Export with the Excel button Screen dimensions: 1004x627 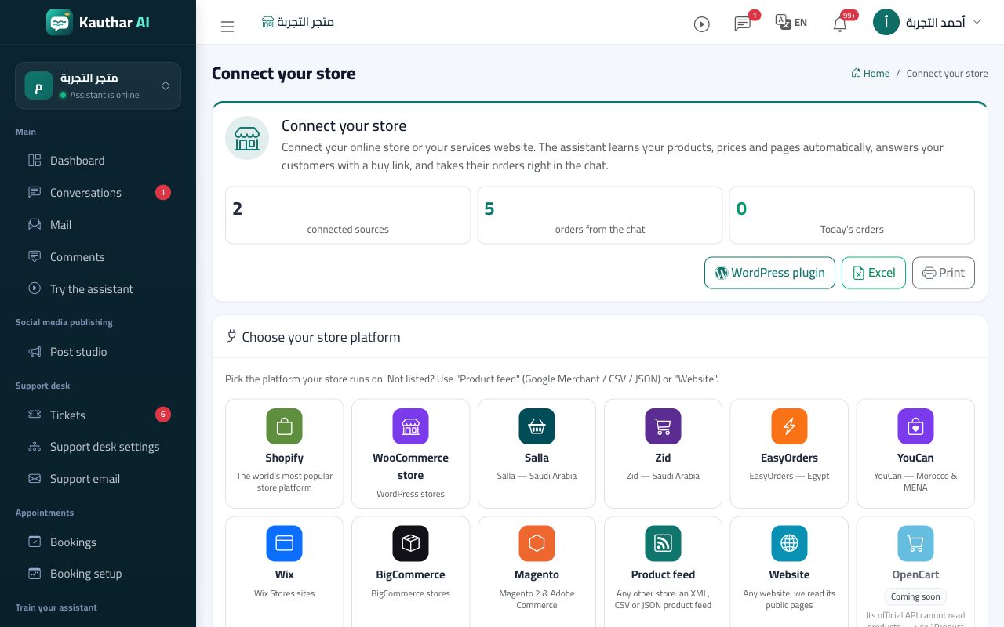874,273
